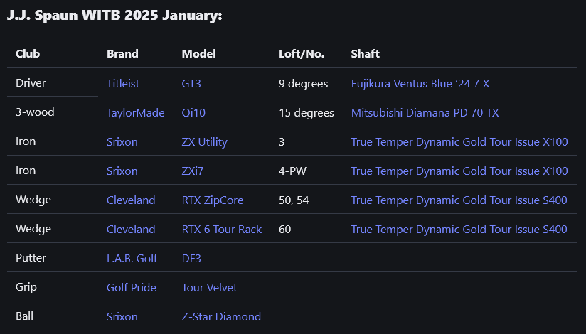Select the Club column header
The image size is (586, 334).
(28, 54)
